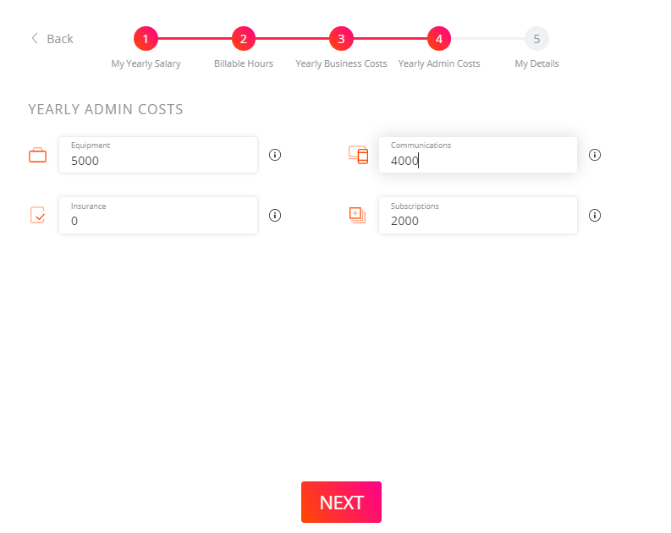Edit the Subscriptions input field

point(478,220)
